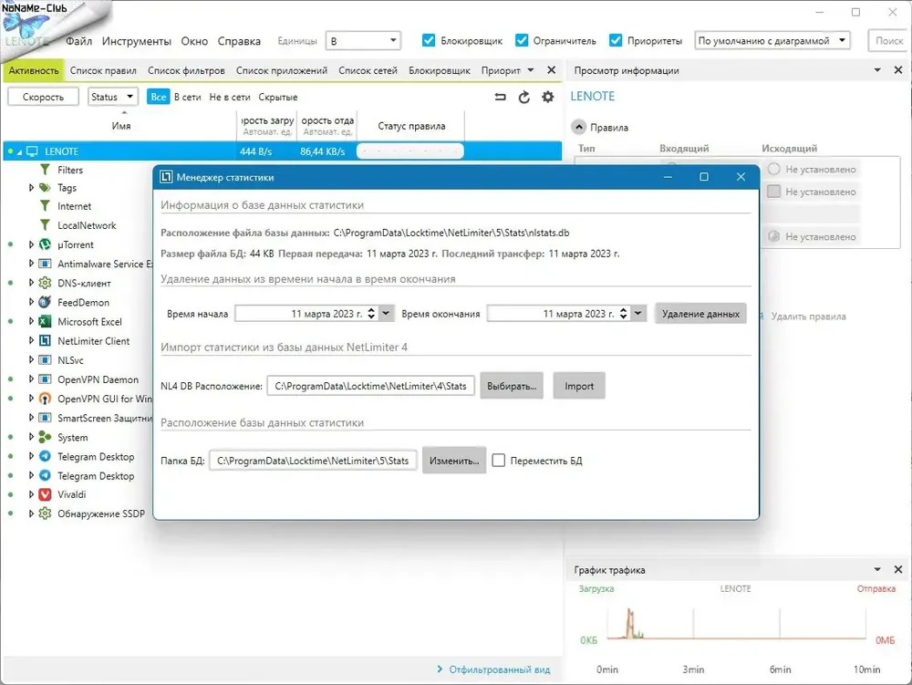Image resolution: width=912 pixels, height=685 pixels.
Task: Click the Изменить... button
Action: pyautogui.click(x=453, y=461)
